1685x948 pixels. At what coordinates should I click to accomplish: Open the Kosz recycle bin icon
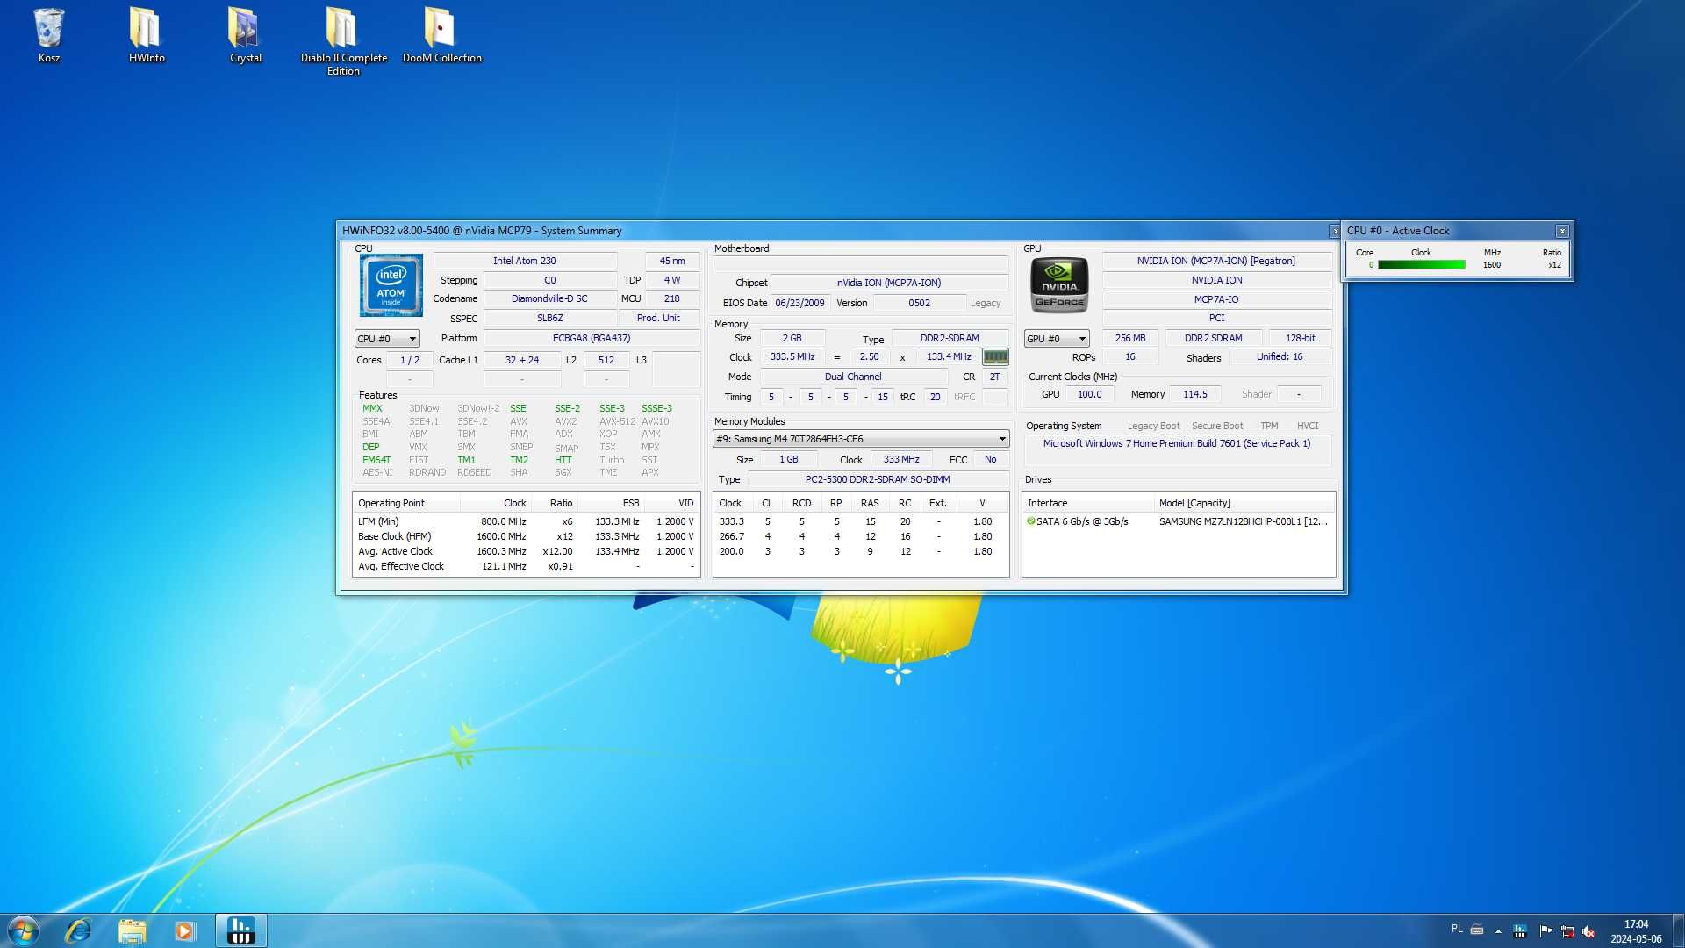coord(49,35)
